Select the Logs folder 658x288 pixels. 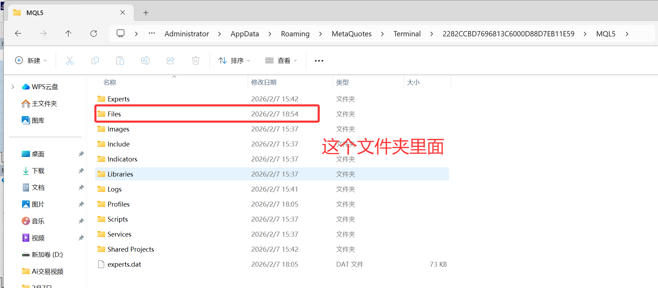tap(272, 189)
